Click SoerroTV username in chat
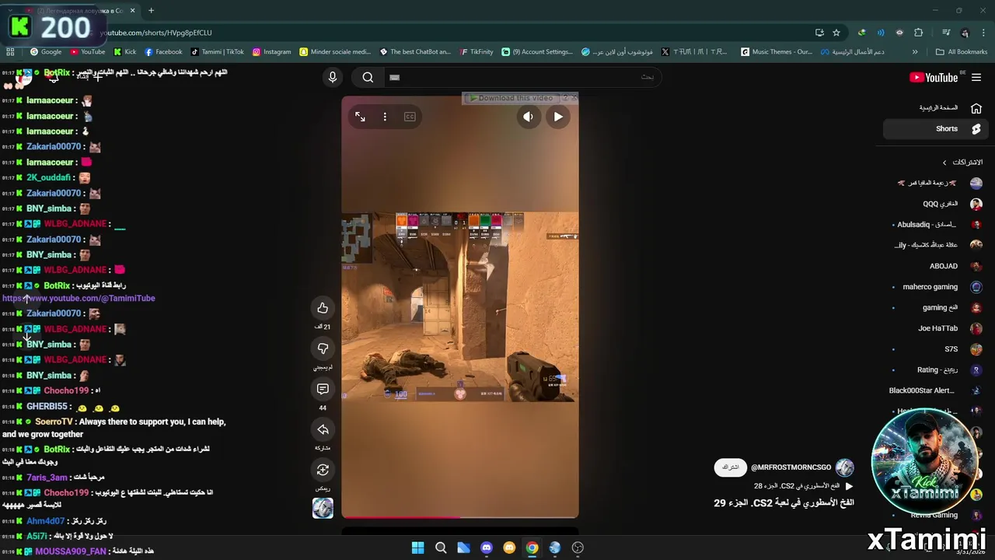The height and width of the screenshot is (560, 995). (54, 422)
